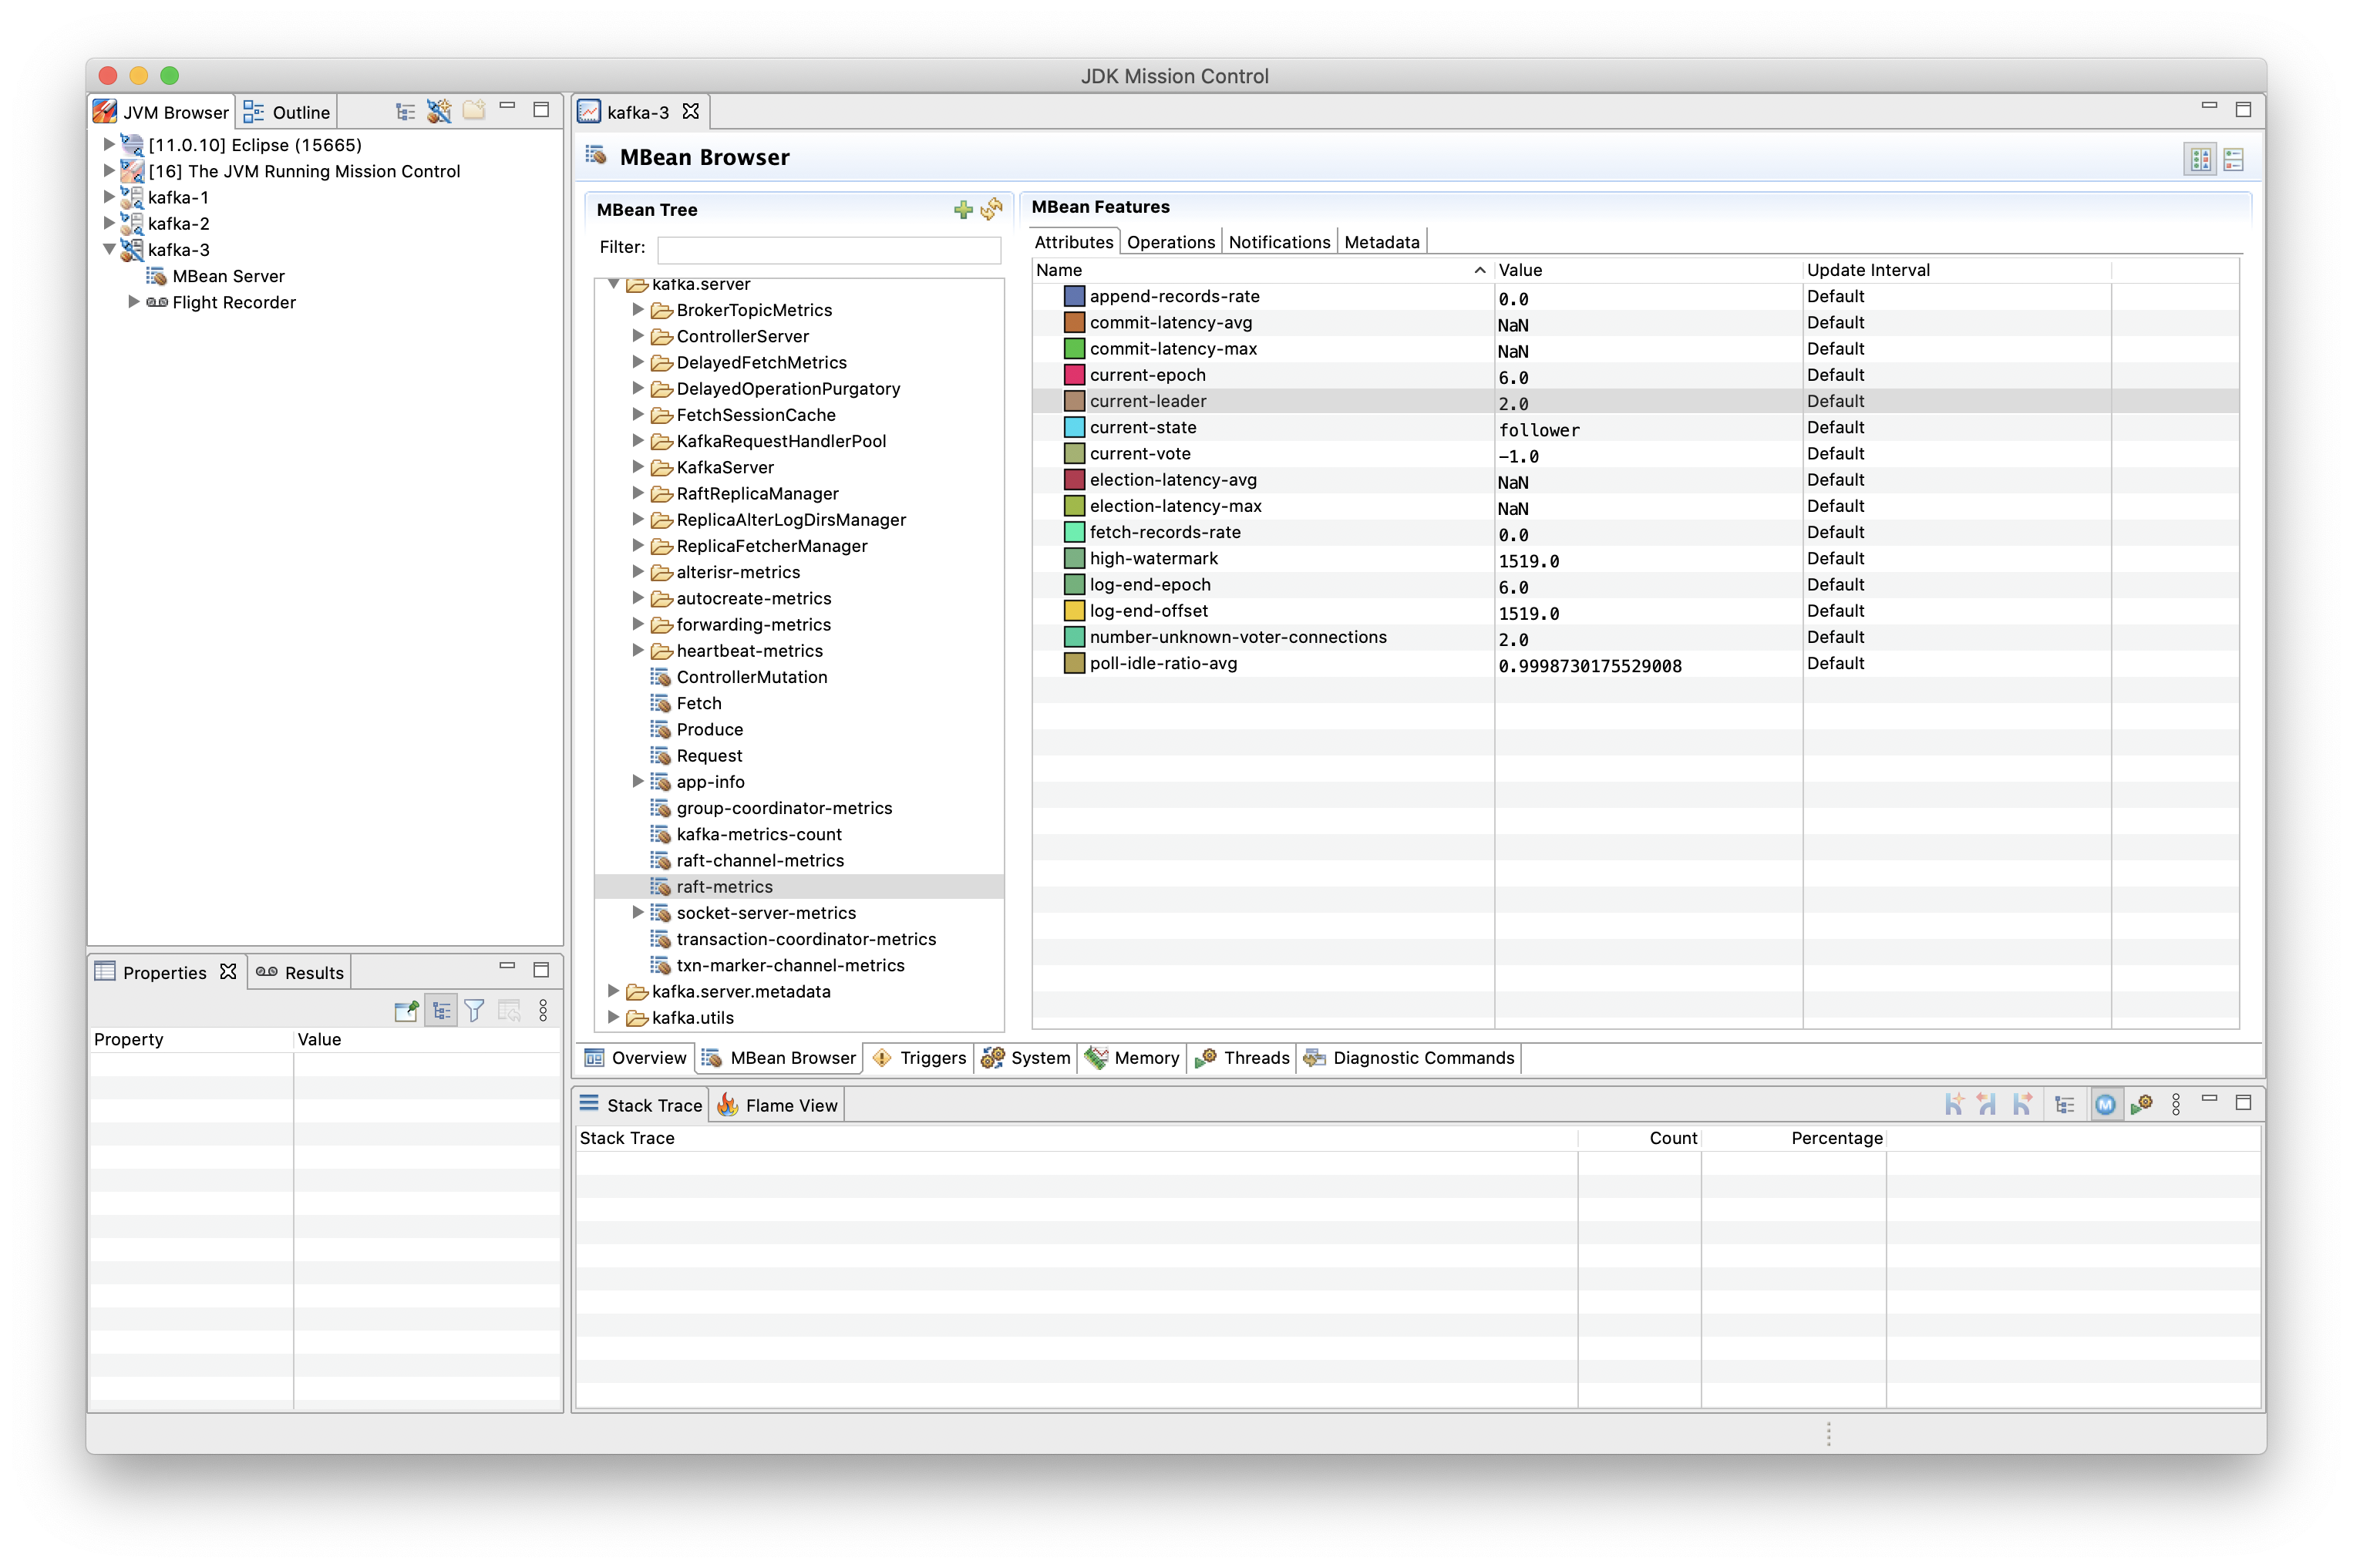Expand the BrokerTopicMetrics folder

(x=637, y=310)
